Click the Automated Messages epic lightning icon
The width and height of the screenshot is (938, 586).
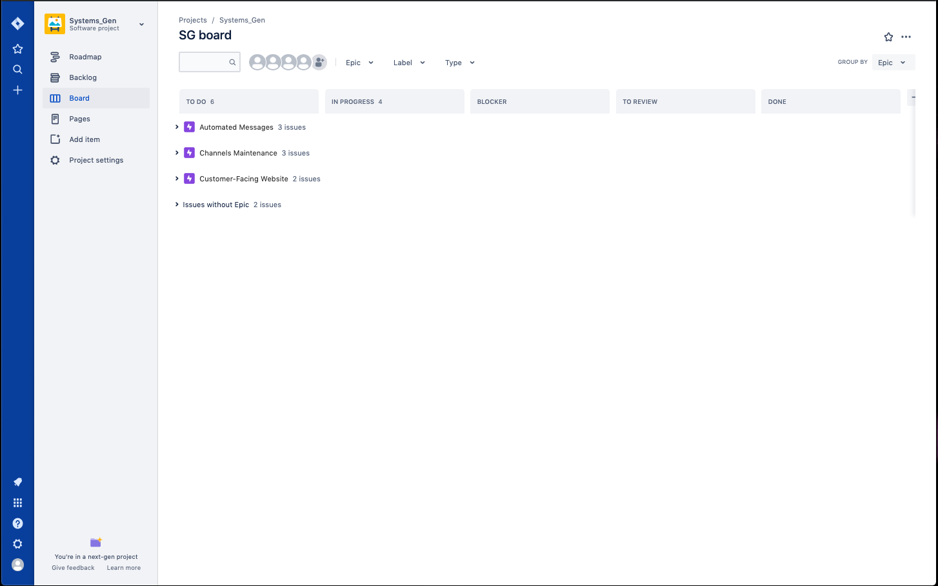tap(189, 127)
